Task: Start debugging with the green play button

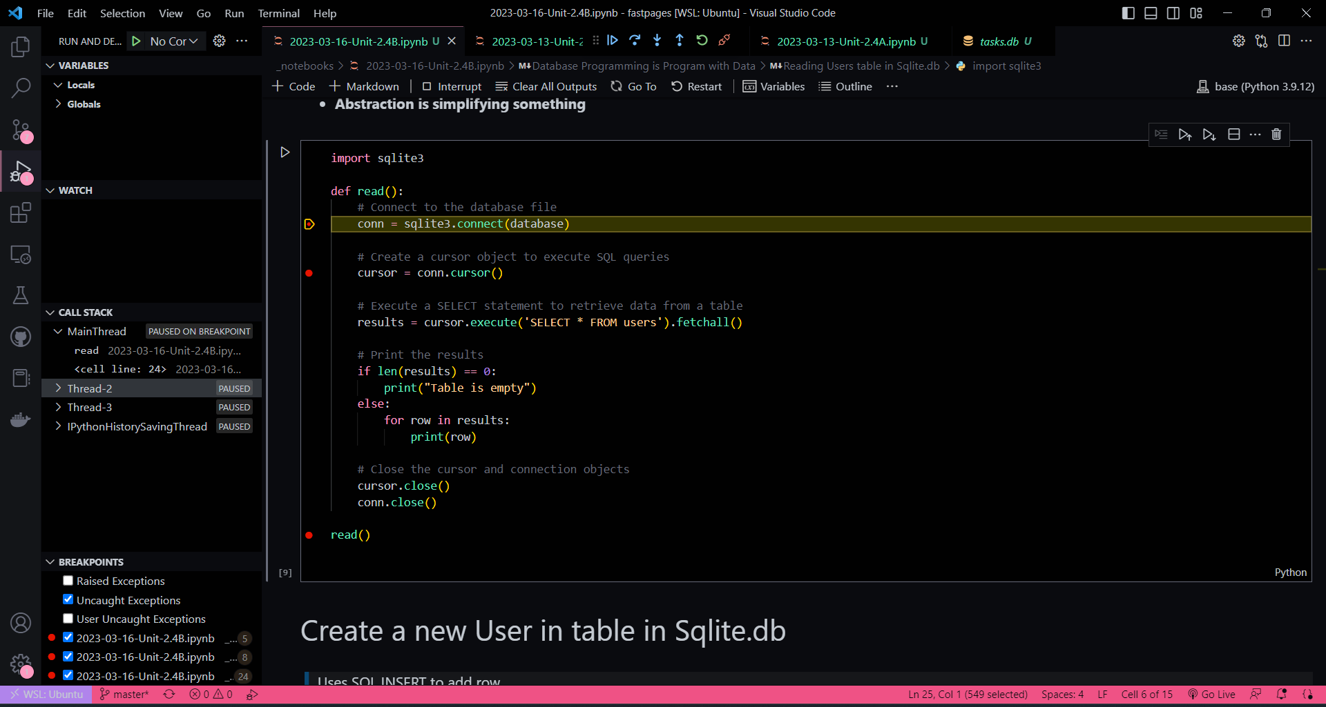Action: tap(137, 41)
